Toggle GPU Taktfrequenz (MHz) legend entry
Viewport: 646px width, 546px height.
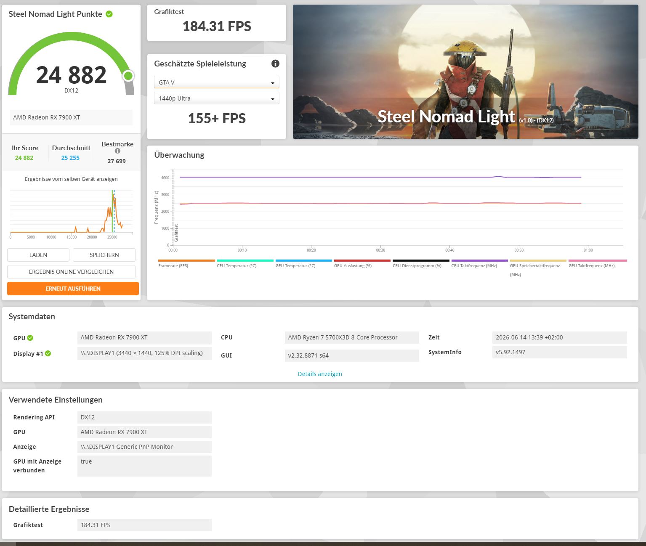[x=598, y=263]
